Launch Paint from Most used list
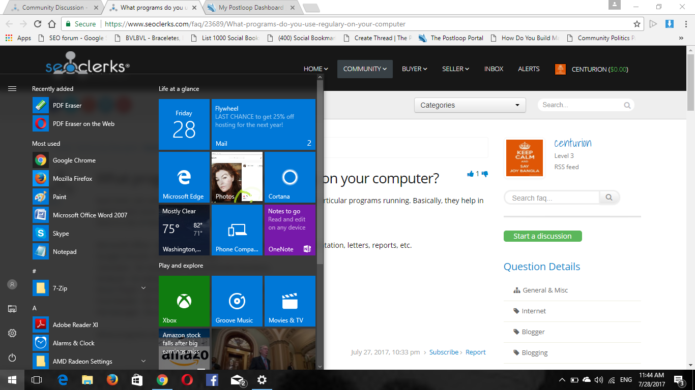 click(x=60, y=197)
